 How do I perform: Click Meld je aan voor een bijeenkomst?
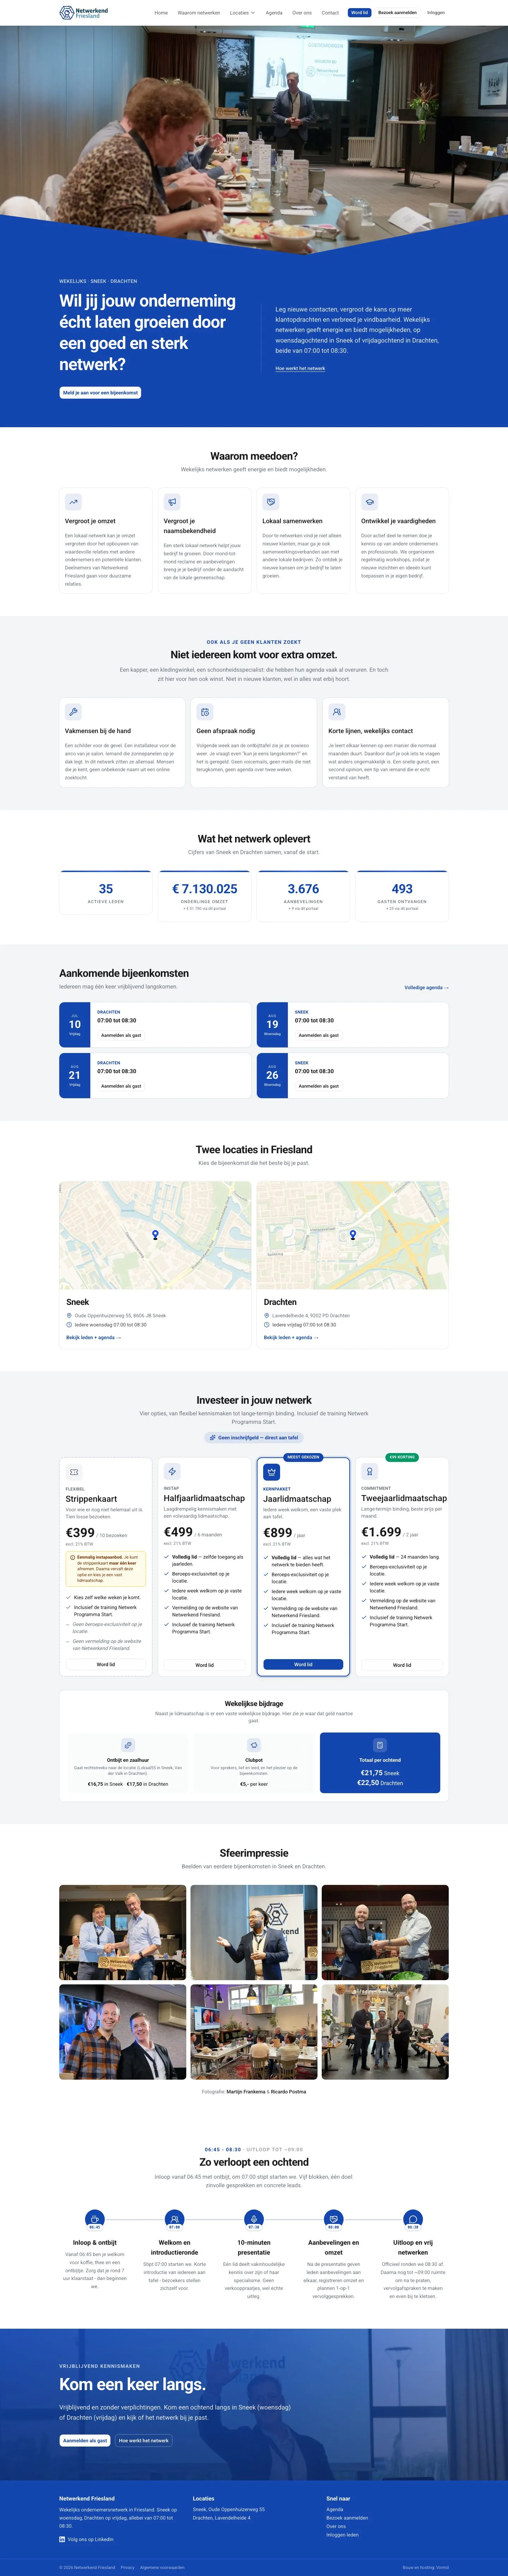coord(100,393)
